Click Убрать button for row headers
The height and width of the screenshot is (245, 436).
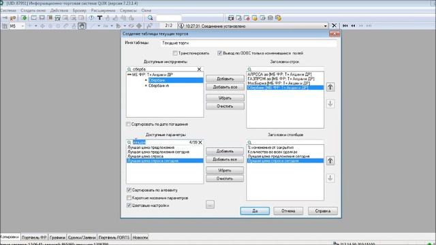[225, 98]
